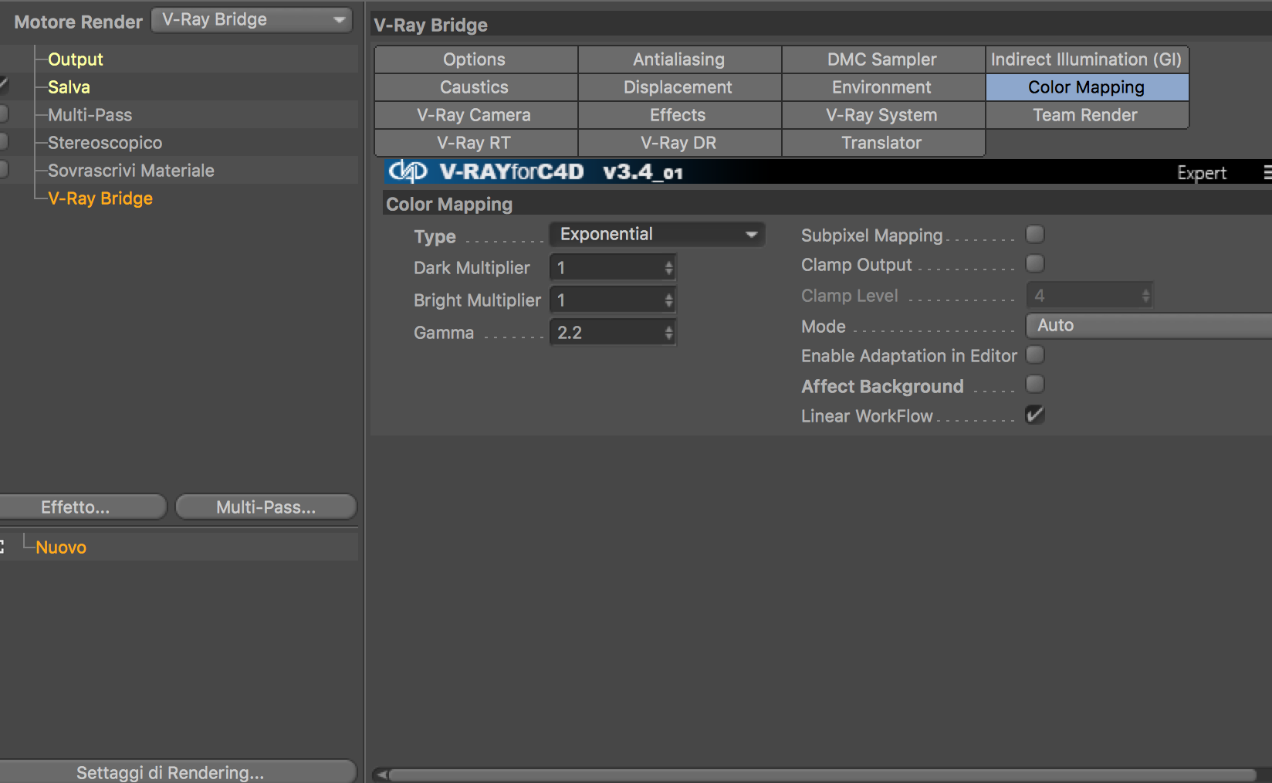The height and width of the screenshot is (783, 1272).
Task: Enable Affect Background checkbox
Action: coord(1035,384)
